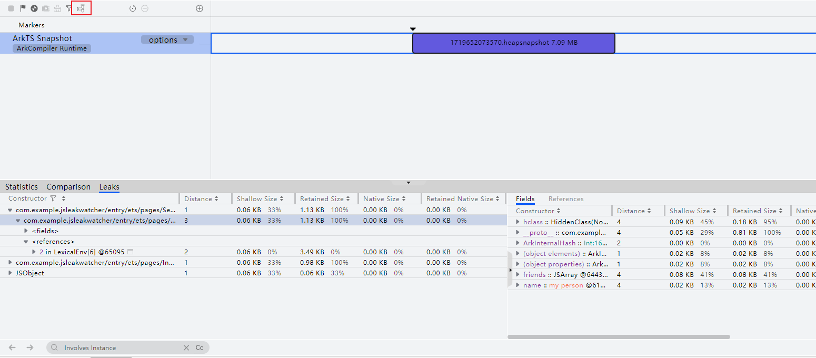Switch to the Comparison tab
This screenshot has height=358, width=816.
click(68, 187)
